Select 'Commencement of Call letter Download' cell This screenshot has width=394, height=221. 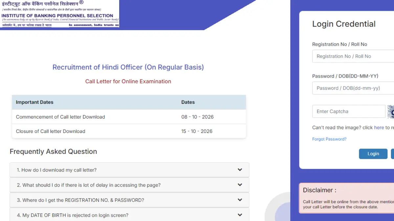point(60,117)
